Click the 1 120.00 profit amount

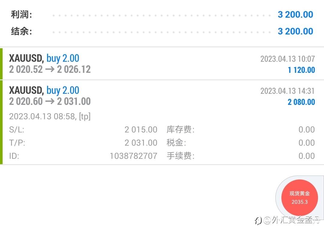click(x=301, y=70)
